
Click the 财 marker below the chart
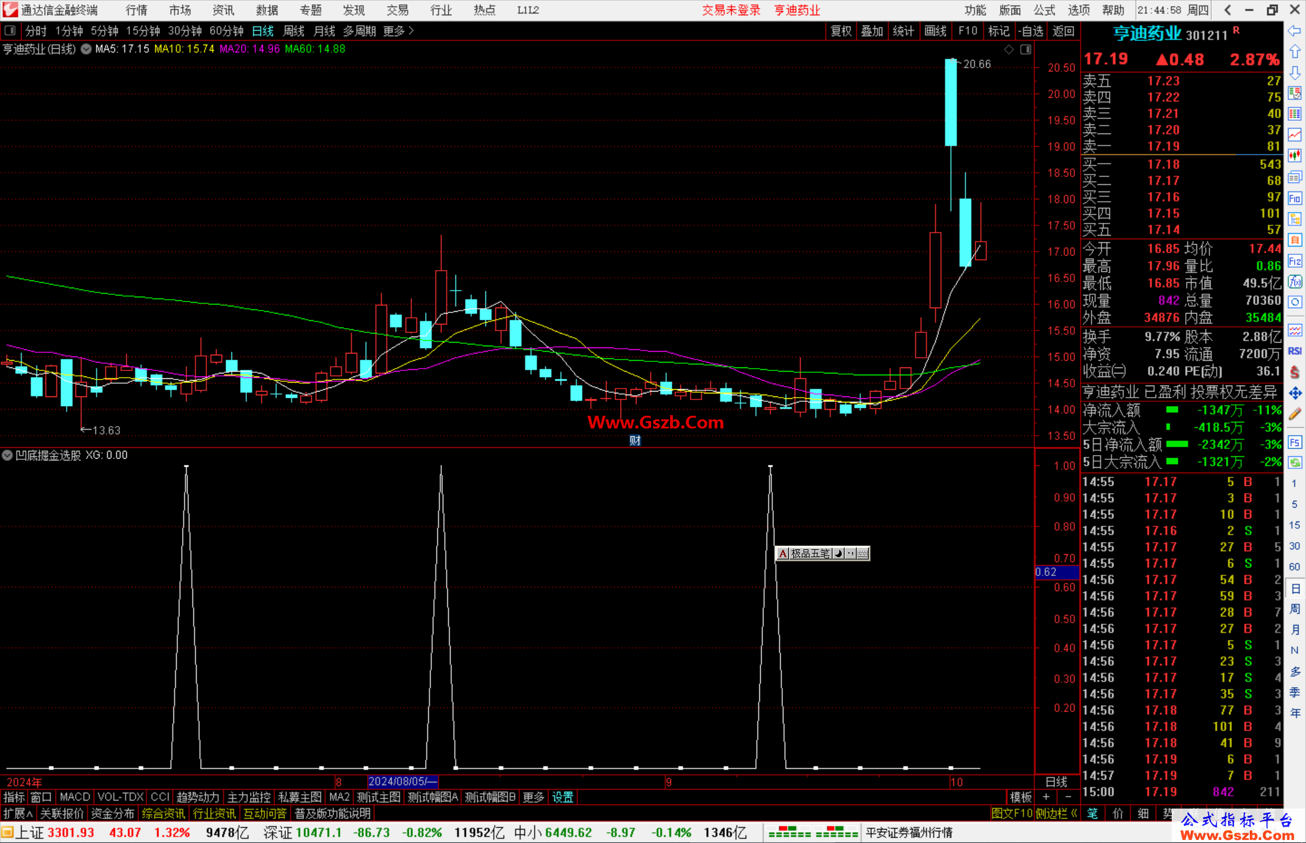[x=635, y=441]
